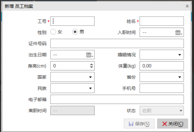194x132 pixels.
Task: Open the 民族 dropdown list
Action: point(90,88)
